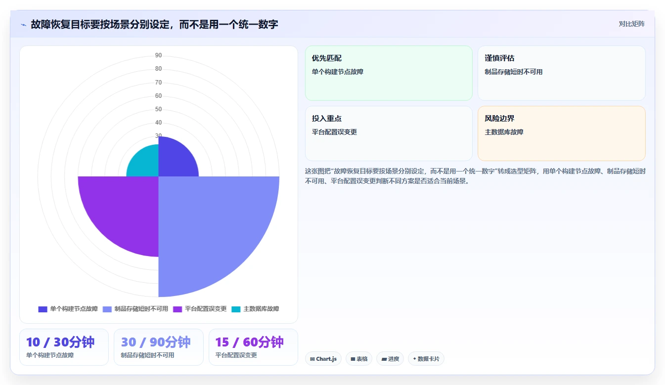The height and width of the screenshot is (385, 665).
Task: Click 单个构建节点故障 under the 10 / 30分钟 card
Action: point(50,355)
